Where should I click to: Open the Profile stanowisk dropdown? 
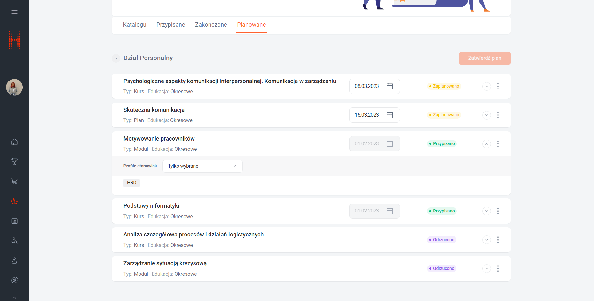point(202,166)
